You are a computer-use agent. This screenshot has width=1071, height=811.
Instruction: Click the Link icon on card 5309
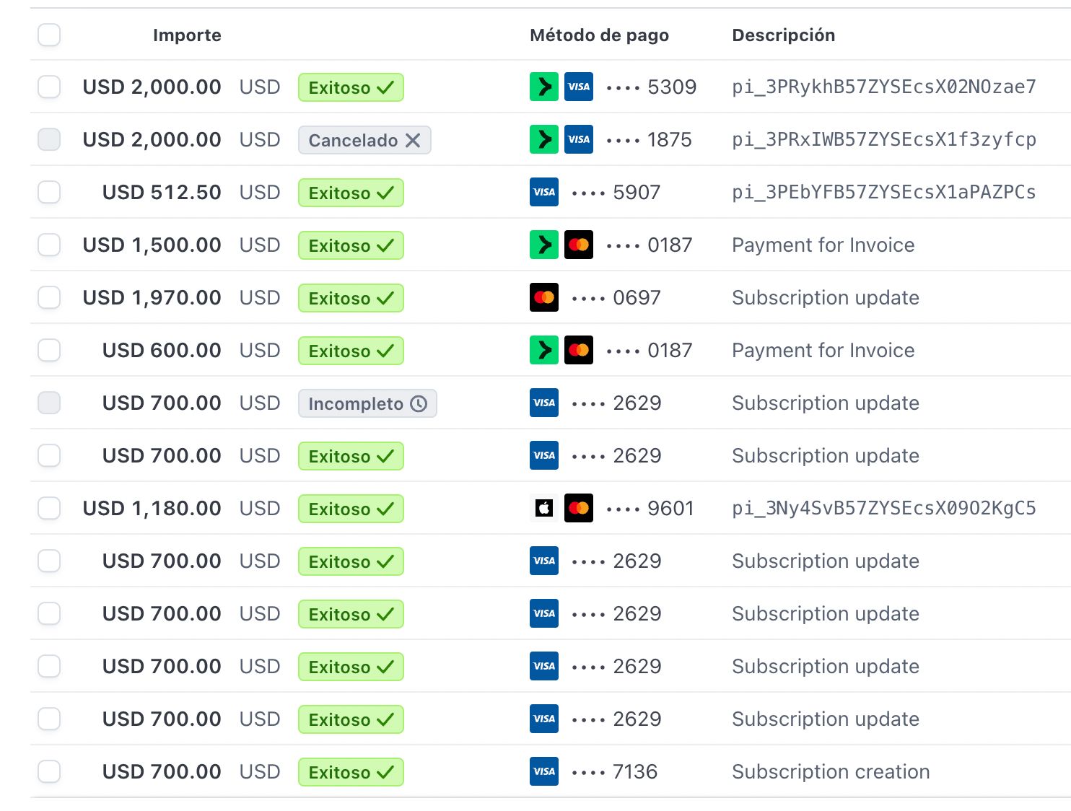point(543,87)
